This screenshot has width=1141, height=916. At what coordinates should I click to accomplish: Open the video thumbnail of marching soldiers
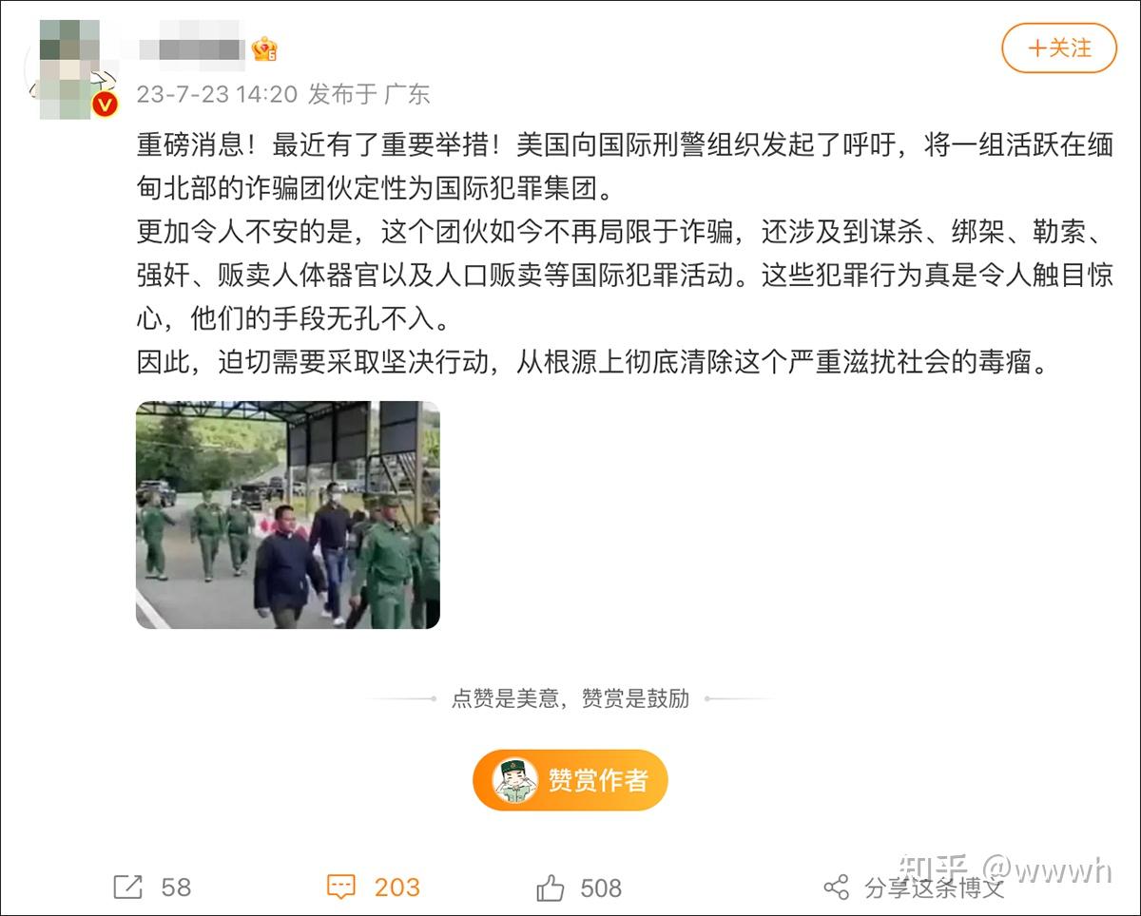pyautogui.click(x=288, y=515)
